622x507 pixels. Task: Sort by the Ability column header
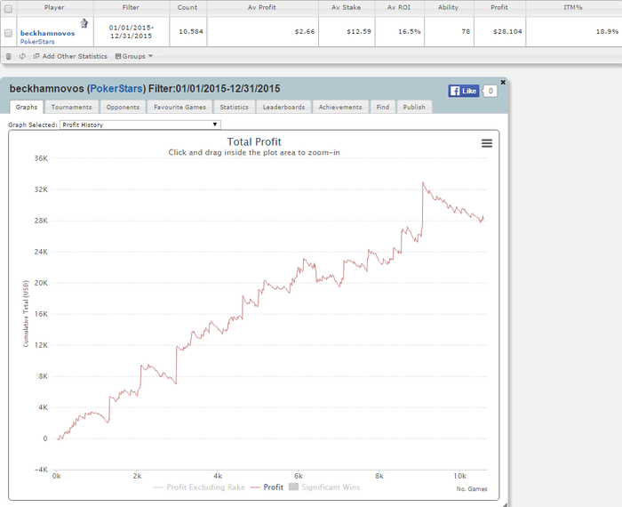click(448, 7)
